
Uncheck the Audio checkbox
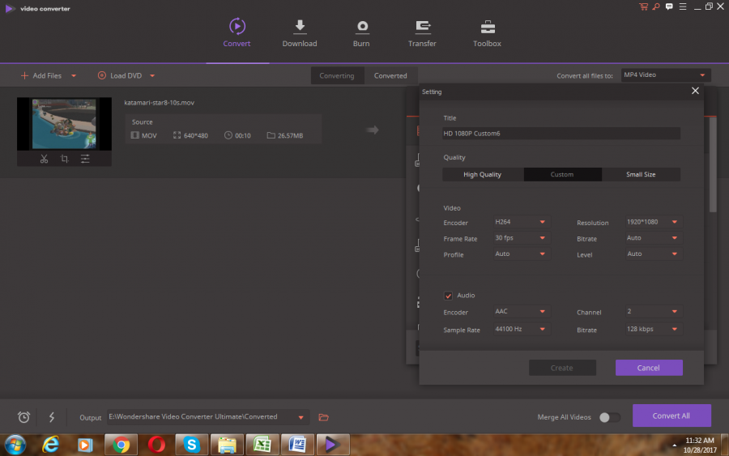448,296
